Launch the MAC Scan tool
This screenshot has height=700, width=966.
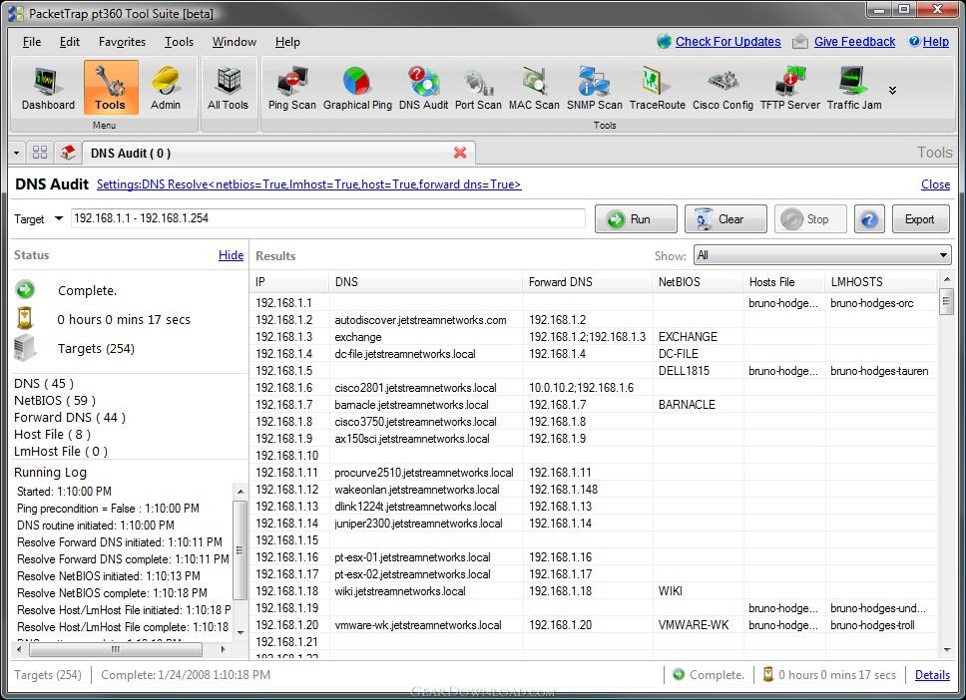tap(534, 88)
